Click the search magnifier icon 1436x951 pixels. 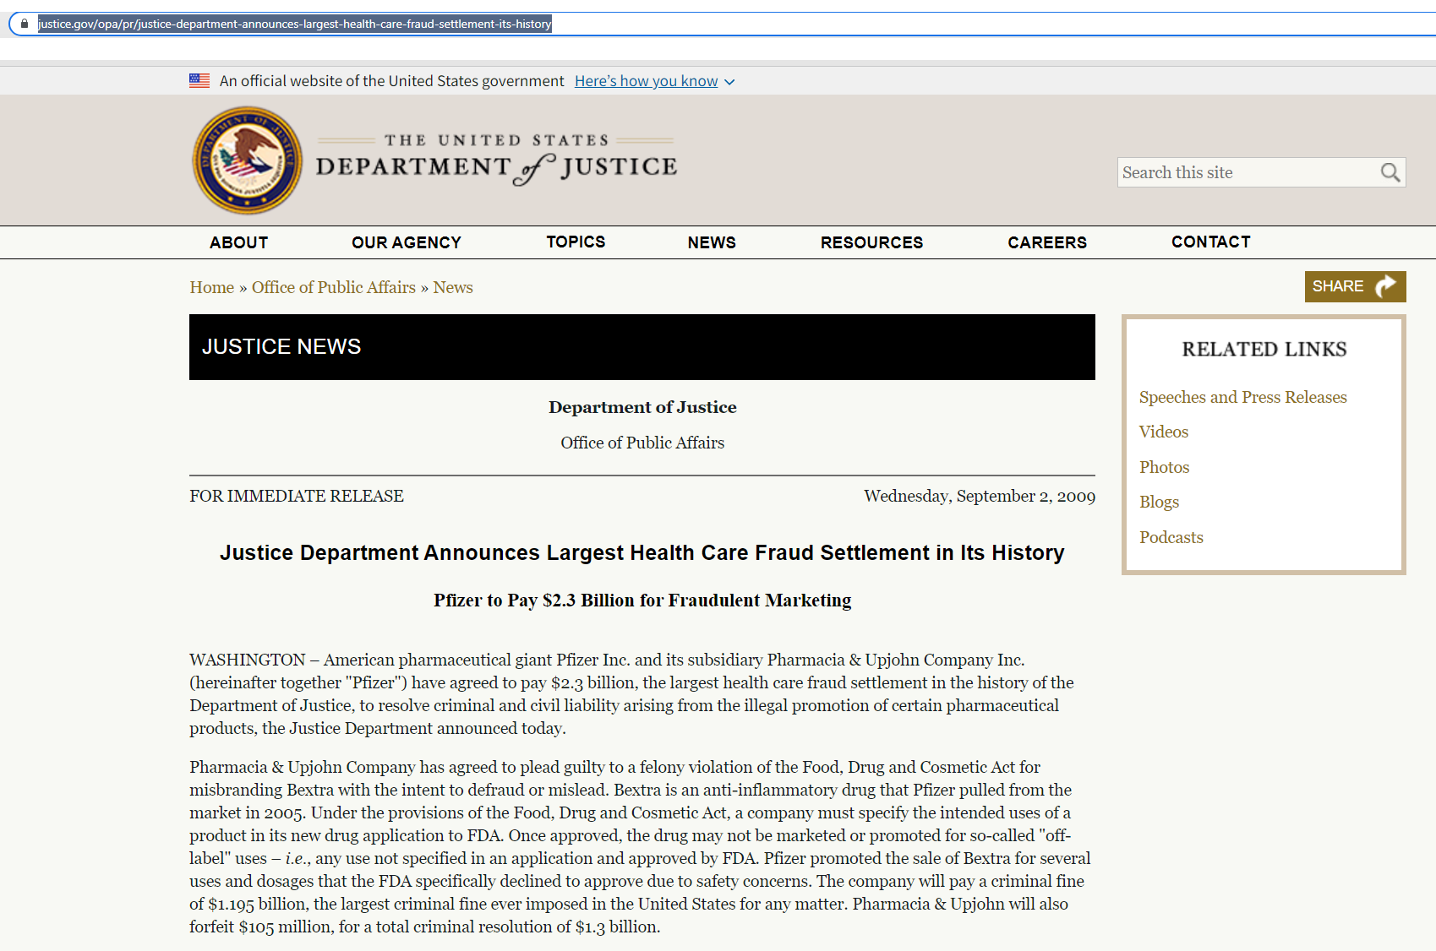pos(1390,172)
